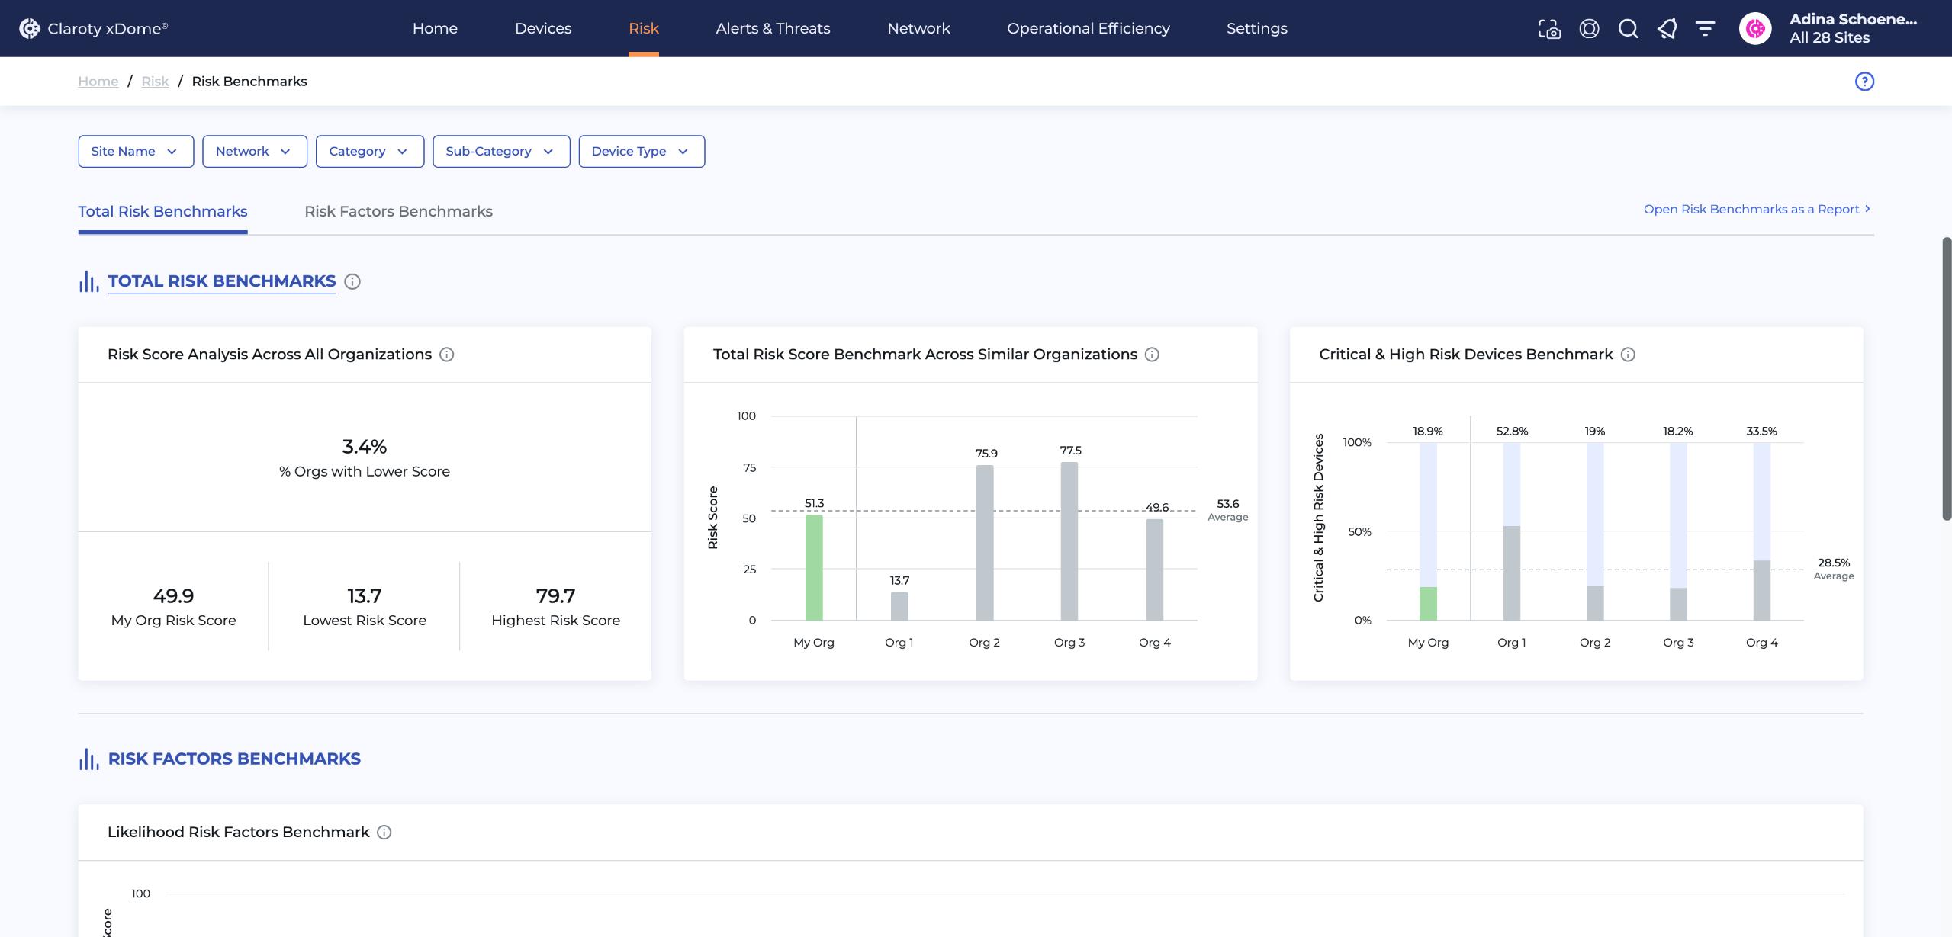Viewport: 1952px width, 937px height.
Task: Open the Category filter dropdown
Action: pos(369,152)
